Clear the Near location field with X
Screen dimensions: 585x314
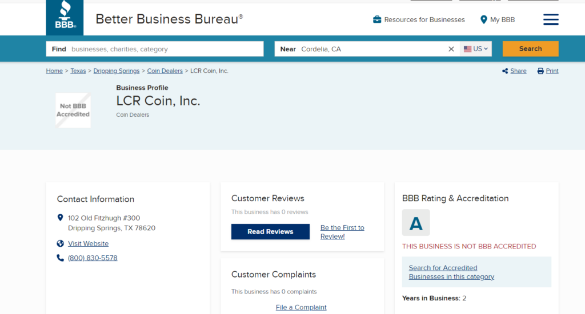click(x=451, y=49)
